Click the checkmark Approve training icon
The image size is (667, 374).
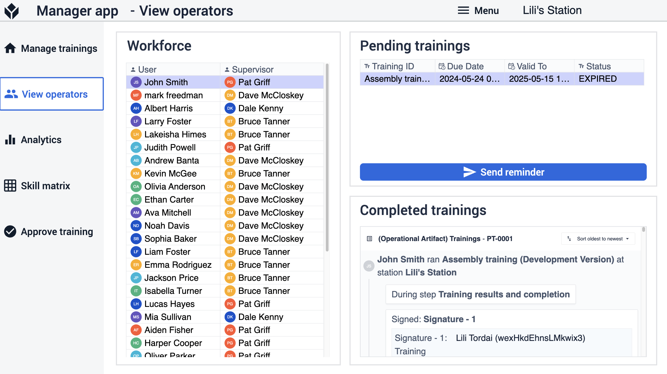click(x=10, y=232)
